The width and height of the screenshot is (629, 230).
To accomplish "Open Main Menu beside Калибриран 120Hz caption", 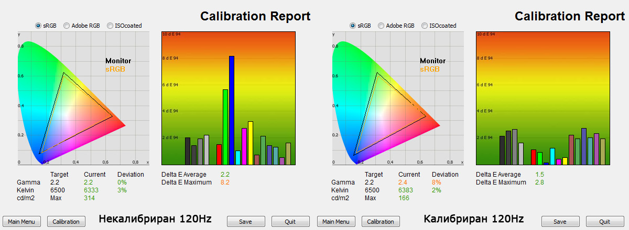I will click(337, 222).
